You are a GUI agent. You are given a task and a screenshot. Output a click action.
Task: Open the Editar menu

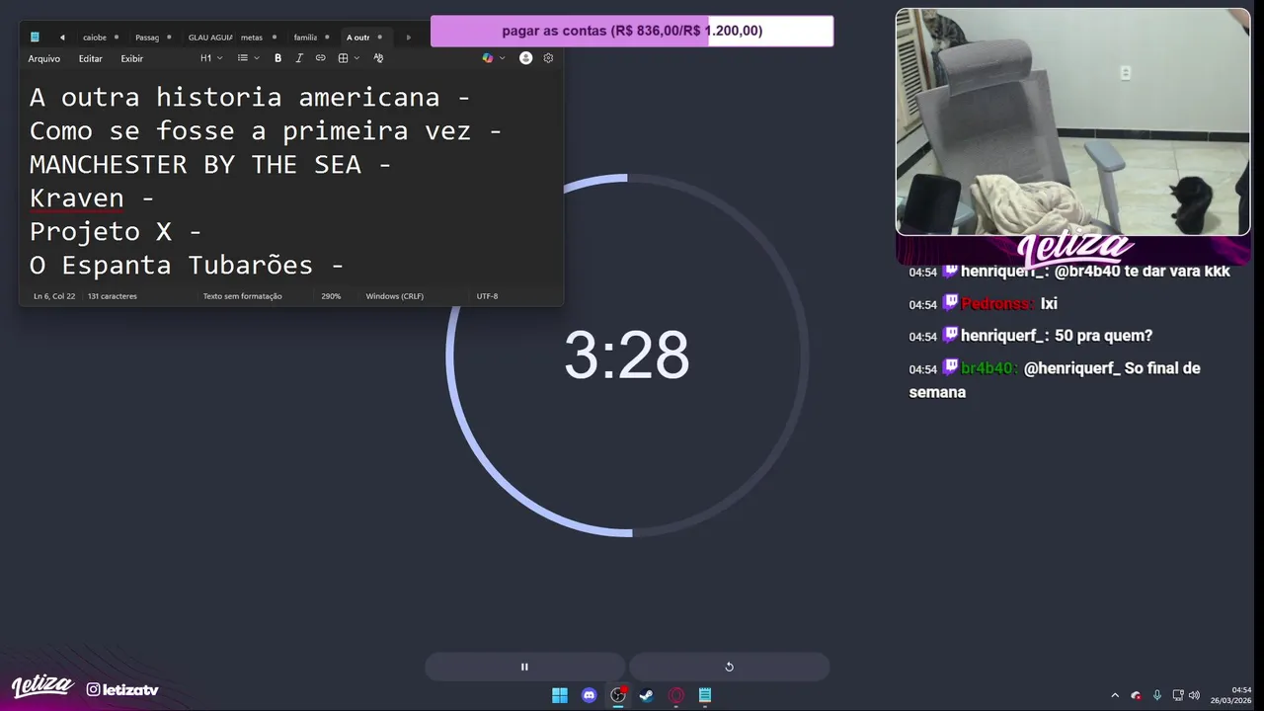tap(91, 58)
